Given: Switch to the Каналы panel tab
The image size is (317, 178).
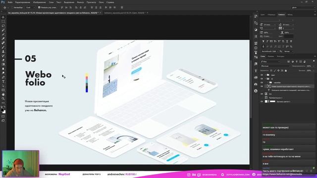Looking at the screenshot, I should (x=271, y=56).
